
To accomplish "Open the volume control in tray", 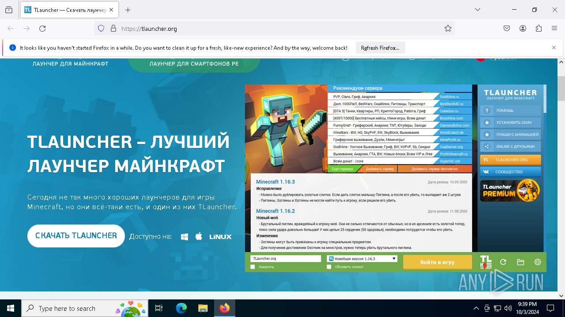I will 508,308.
